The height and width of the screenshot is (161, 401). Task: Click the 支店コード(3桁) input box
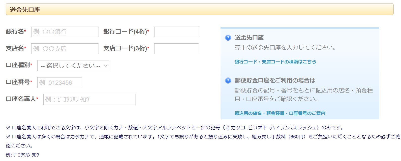click(176, 49)
